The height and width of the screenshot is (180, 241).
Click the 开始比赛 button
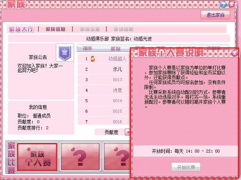(186, 167)
